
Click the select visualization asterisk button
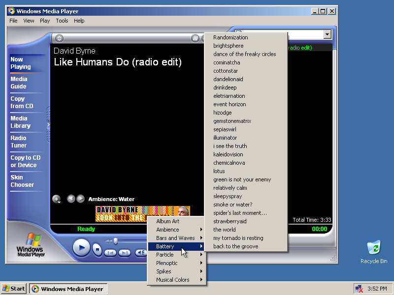point(57,199)
